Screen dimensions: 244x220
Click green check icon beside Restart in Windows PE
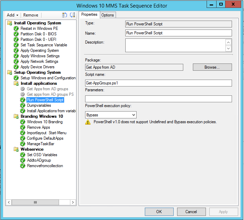(x=16, y=28)
